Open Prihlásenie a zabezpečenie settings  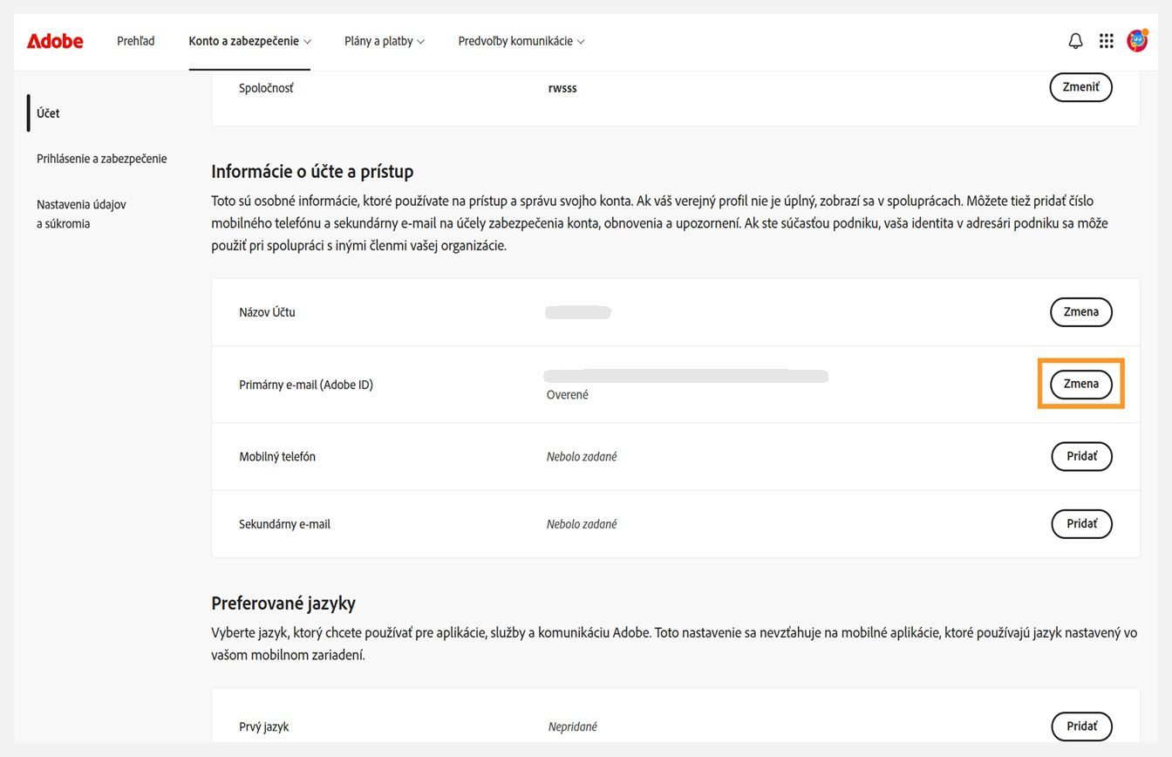(x=101, y=158)
